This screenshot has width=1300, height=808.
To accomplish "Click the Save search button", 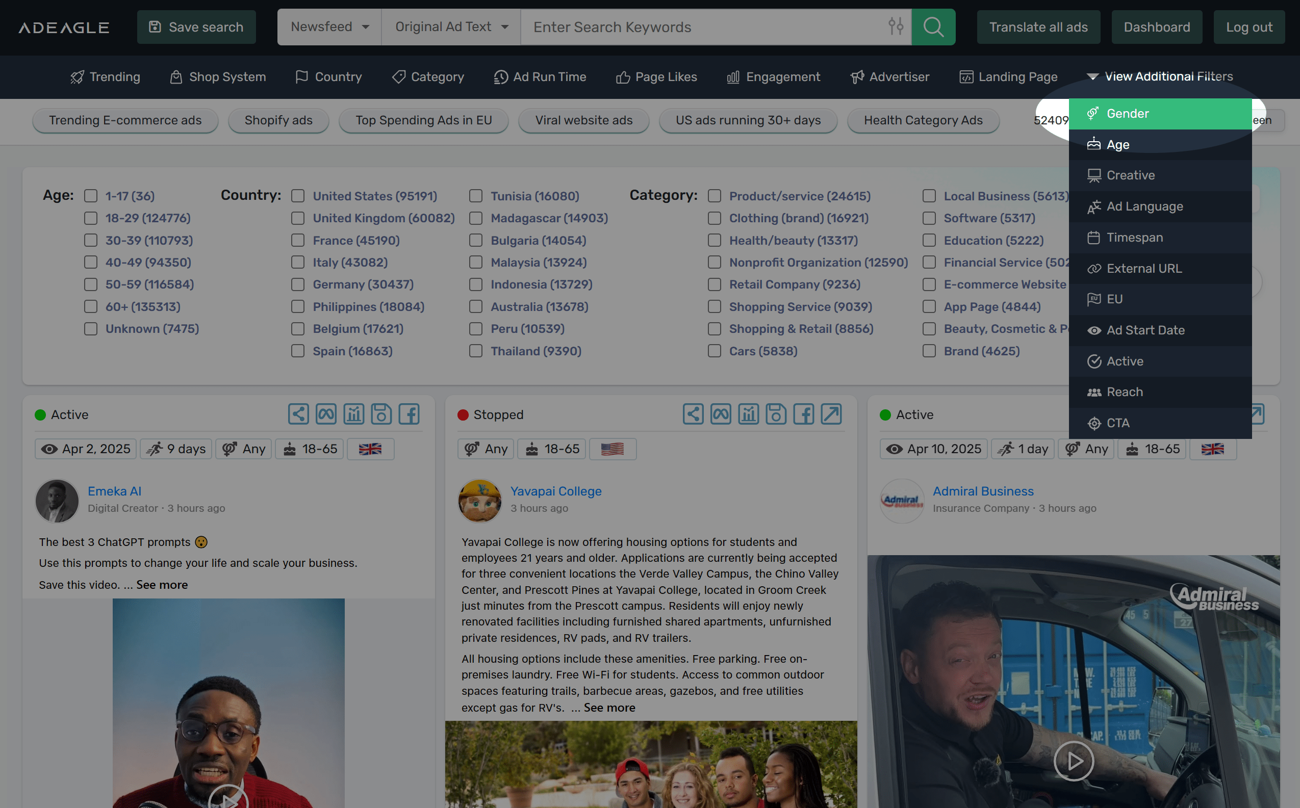I will [196, 27].
